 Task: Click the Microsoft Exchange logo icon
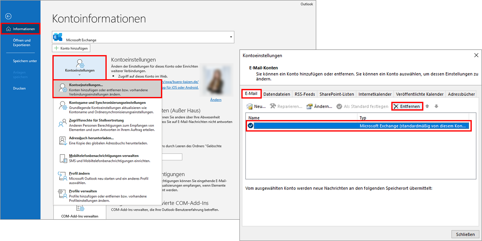coord(58,37)
